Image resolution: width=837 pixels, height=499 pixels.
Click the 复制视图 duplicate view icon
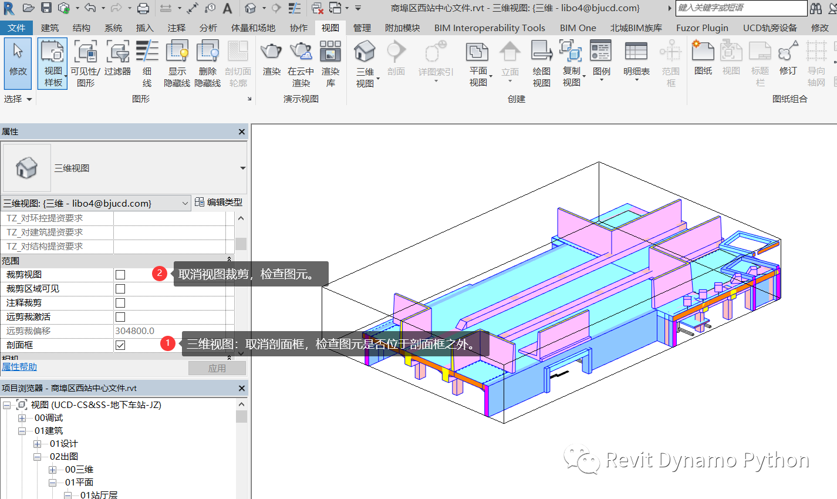571,52
